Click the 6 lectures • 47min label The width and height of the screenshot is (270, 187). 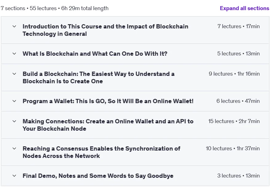tap(238, 101)
